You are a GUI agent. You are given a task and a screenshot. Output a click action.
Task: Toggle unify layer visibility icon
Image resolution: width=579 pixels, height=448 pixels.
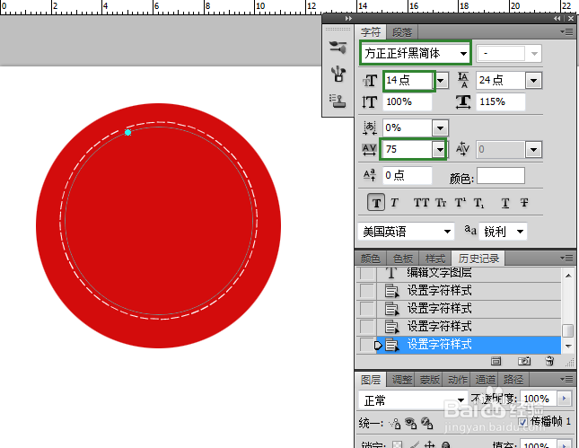(410, 423)
